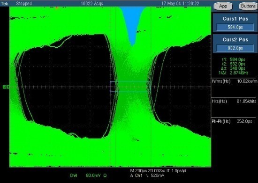Select the Pk-Pk(Hs) 352.0ps measurement
The width and height of the screenshot is (258, 183).
(232, 121)
